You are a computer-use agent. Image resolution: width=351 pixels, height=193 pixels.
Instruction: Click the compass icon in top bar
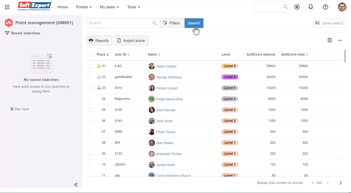[297, 7]
